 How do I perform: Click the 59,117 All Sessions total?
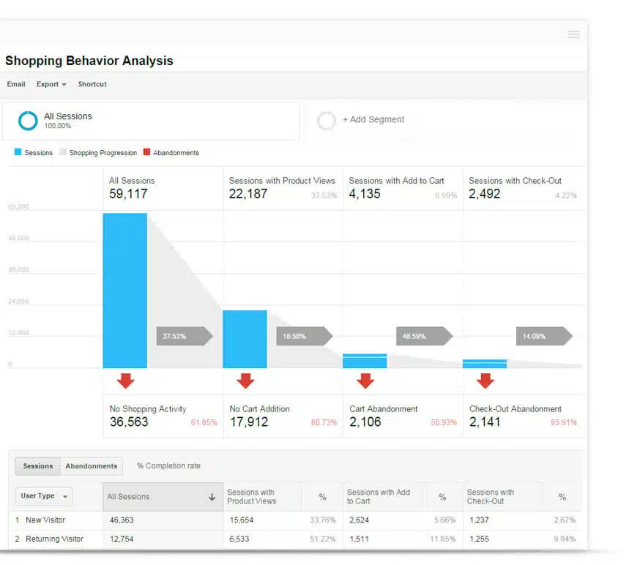coord(128,194)
